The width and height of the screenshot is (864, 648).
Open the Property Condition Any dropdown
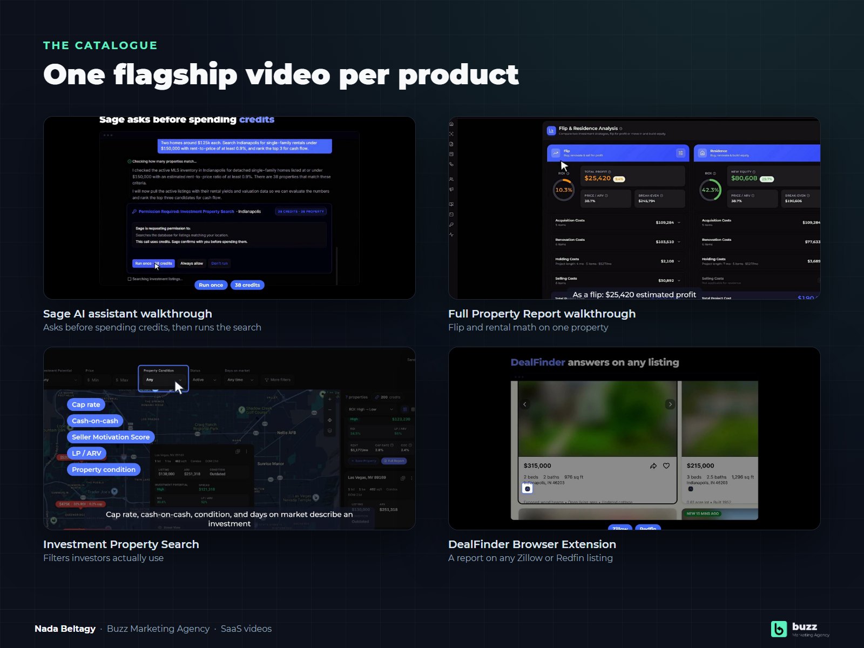pyautogui.click(x=164, y=379)
